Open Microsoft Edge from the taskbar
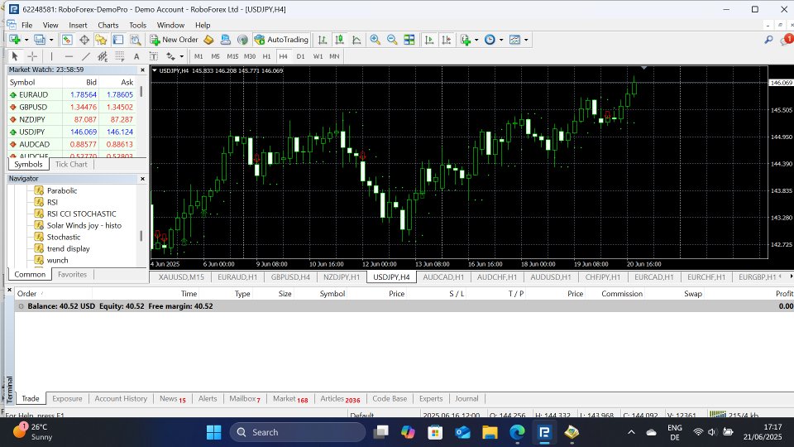The width and height of the screenshot is (794, 447). coord(517,432)
